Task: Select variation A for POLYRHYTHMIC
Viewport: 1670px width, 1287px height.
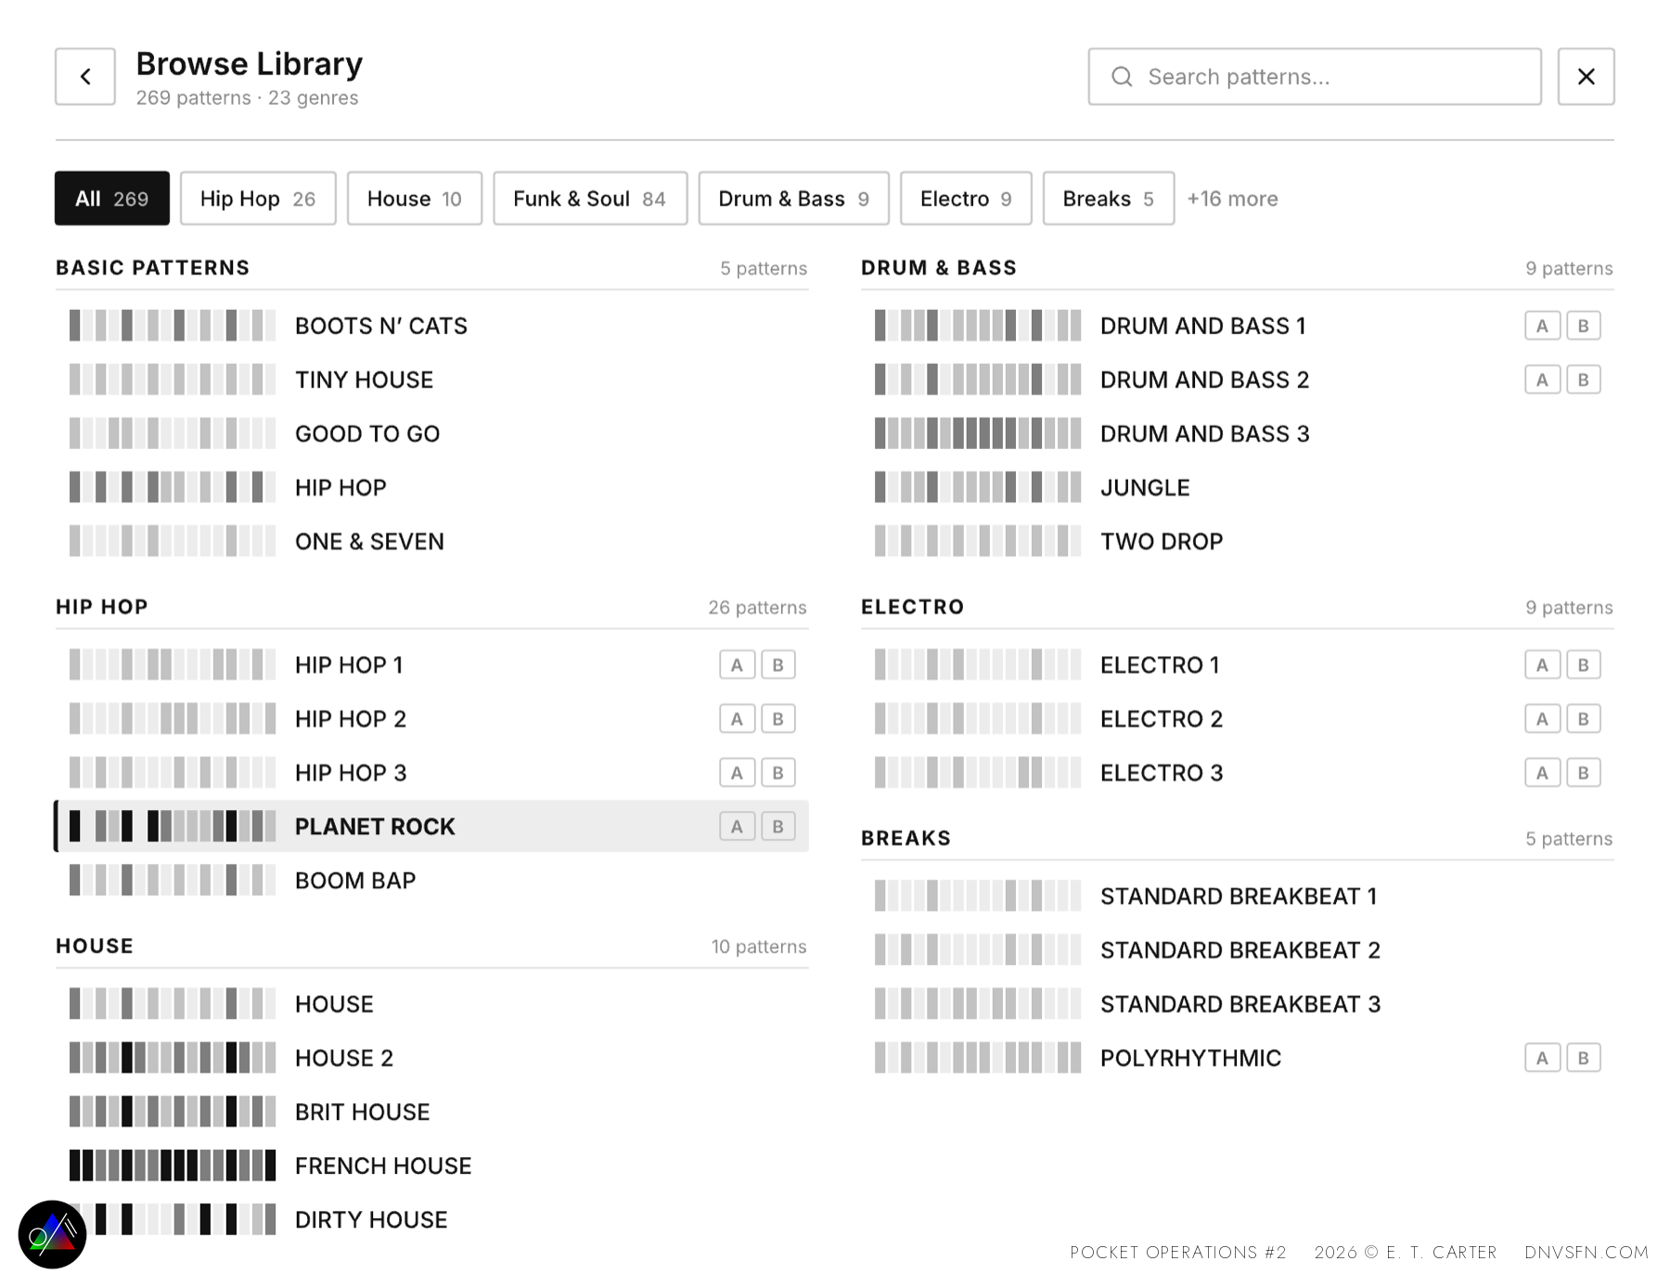Action: [x=1542, y=1058]
